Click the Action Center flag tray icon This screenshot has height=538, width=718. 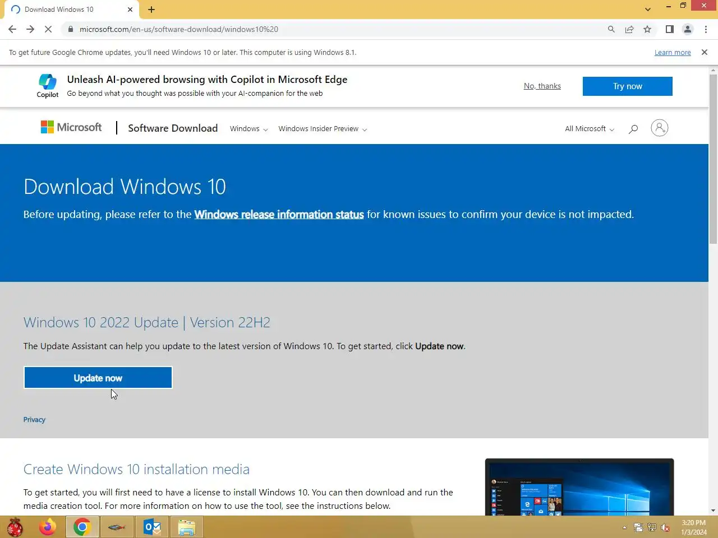tap(638, 527)
